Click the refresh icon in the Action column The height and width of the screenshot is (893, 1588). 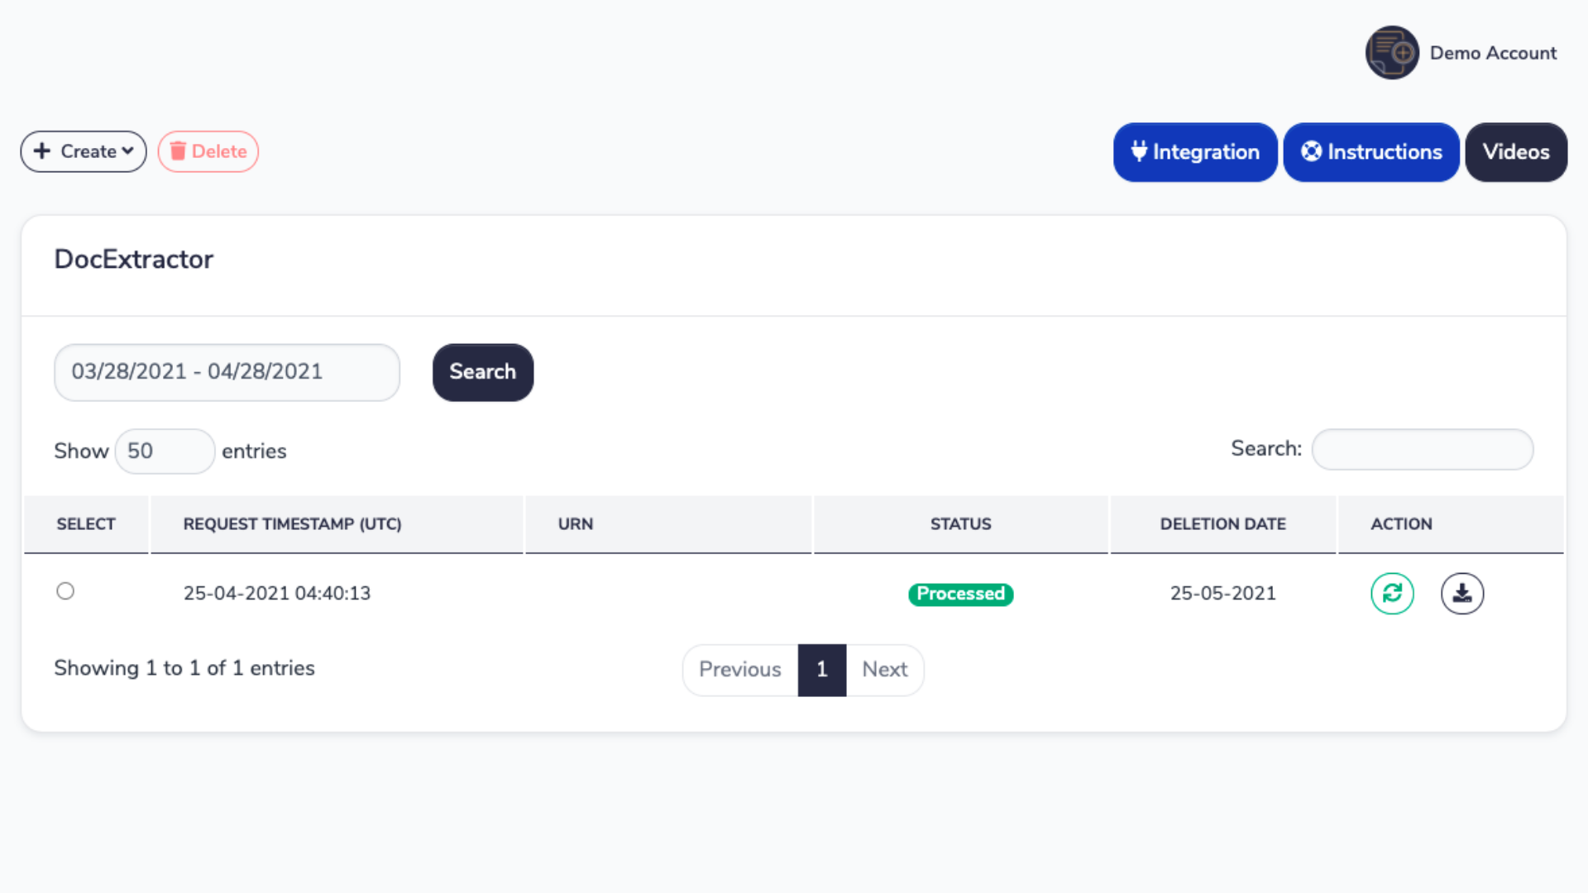[x=1392, y=594]
